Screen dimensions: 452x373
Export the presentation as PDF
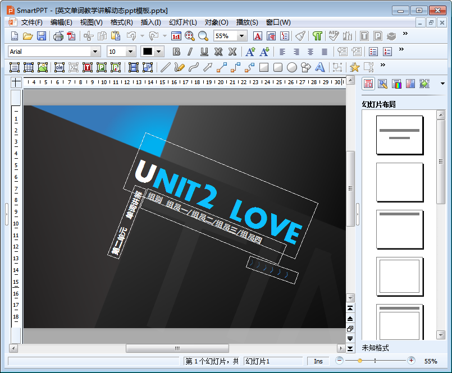(x=71, y=36)
